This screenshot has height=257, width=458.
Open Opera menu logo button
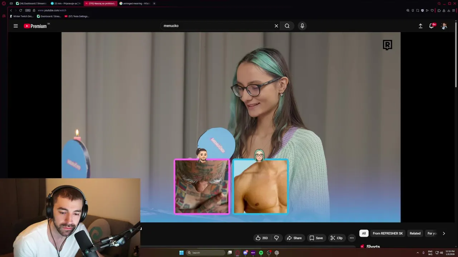[4, 3]
